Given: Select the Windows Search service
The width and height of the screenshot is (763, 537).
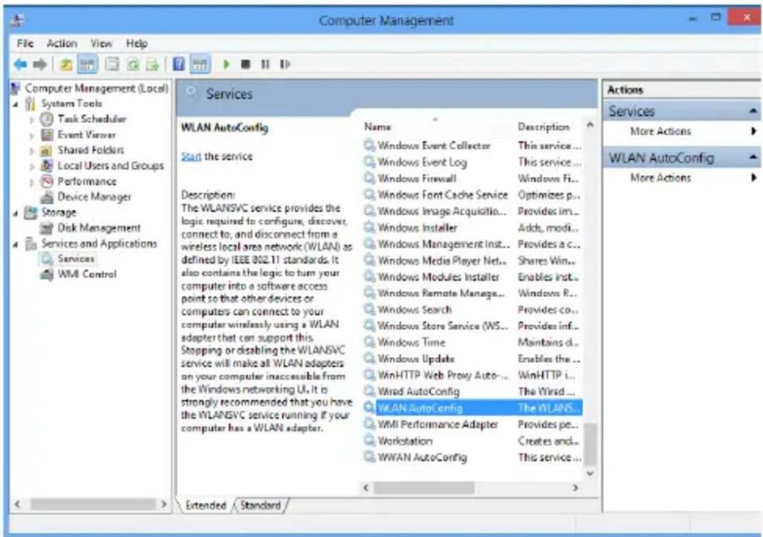Looking at the screenshot, I should (414, 310).
